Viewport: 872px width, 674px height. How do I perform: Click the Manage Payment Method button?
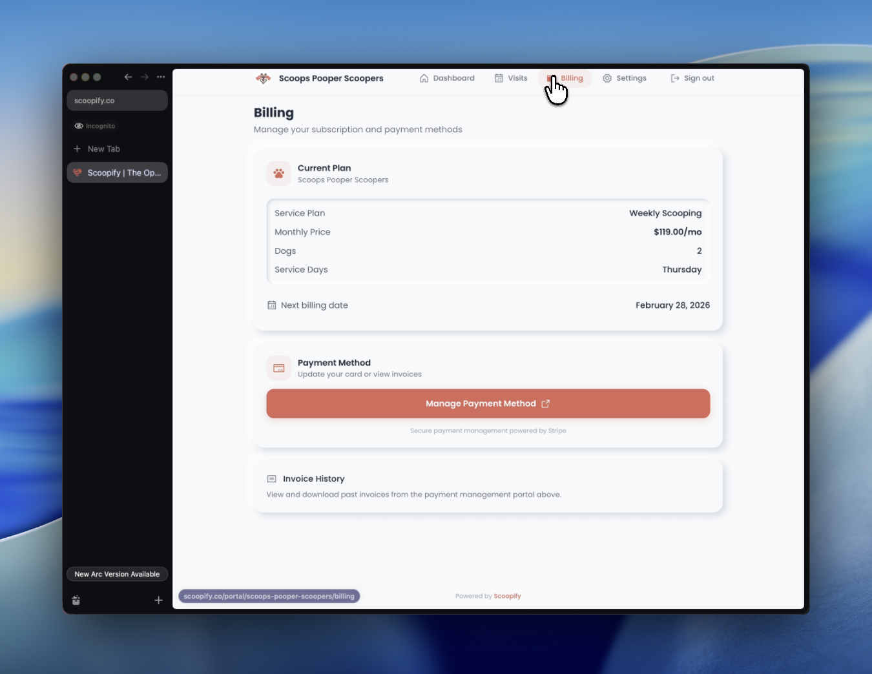pyautogui.click(x=488, y=403)
